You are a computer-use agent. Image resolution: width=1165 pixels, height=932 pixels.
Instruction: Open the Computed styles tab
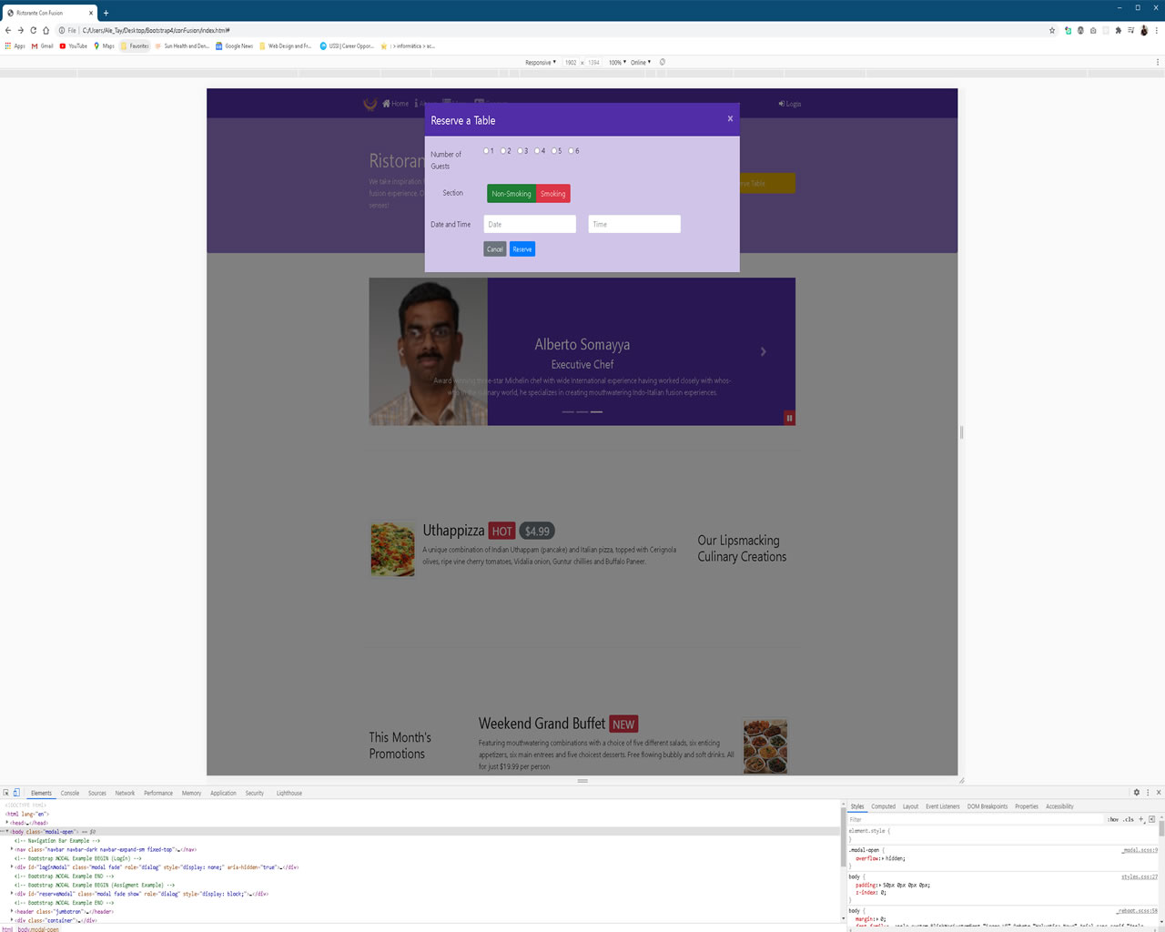(883, 805)
